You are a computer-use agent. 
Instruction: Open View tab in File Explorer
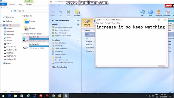coord(21,4)
